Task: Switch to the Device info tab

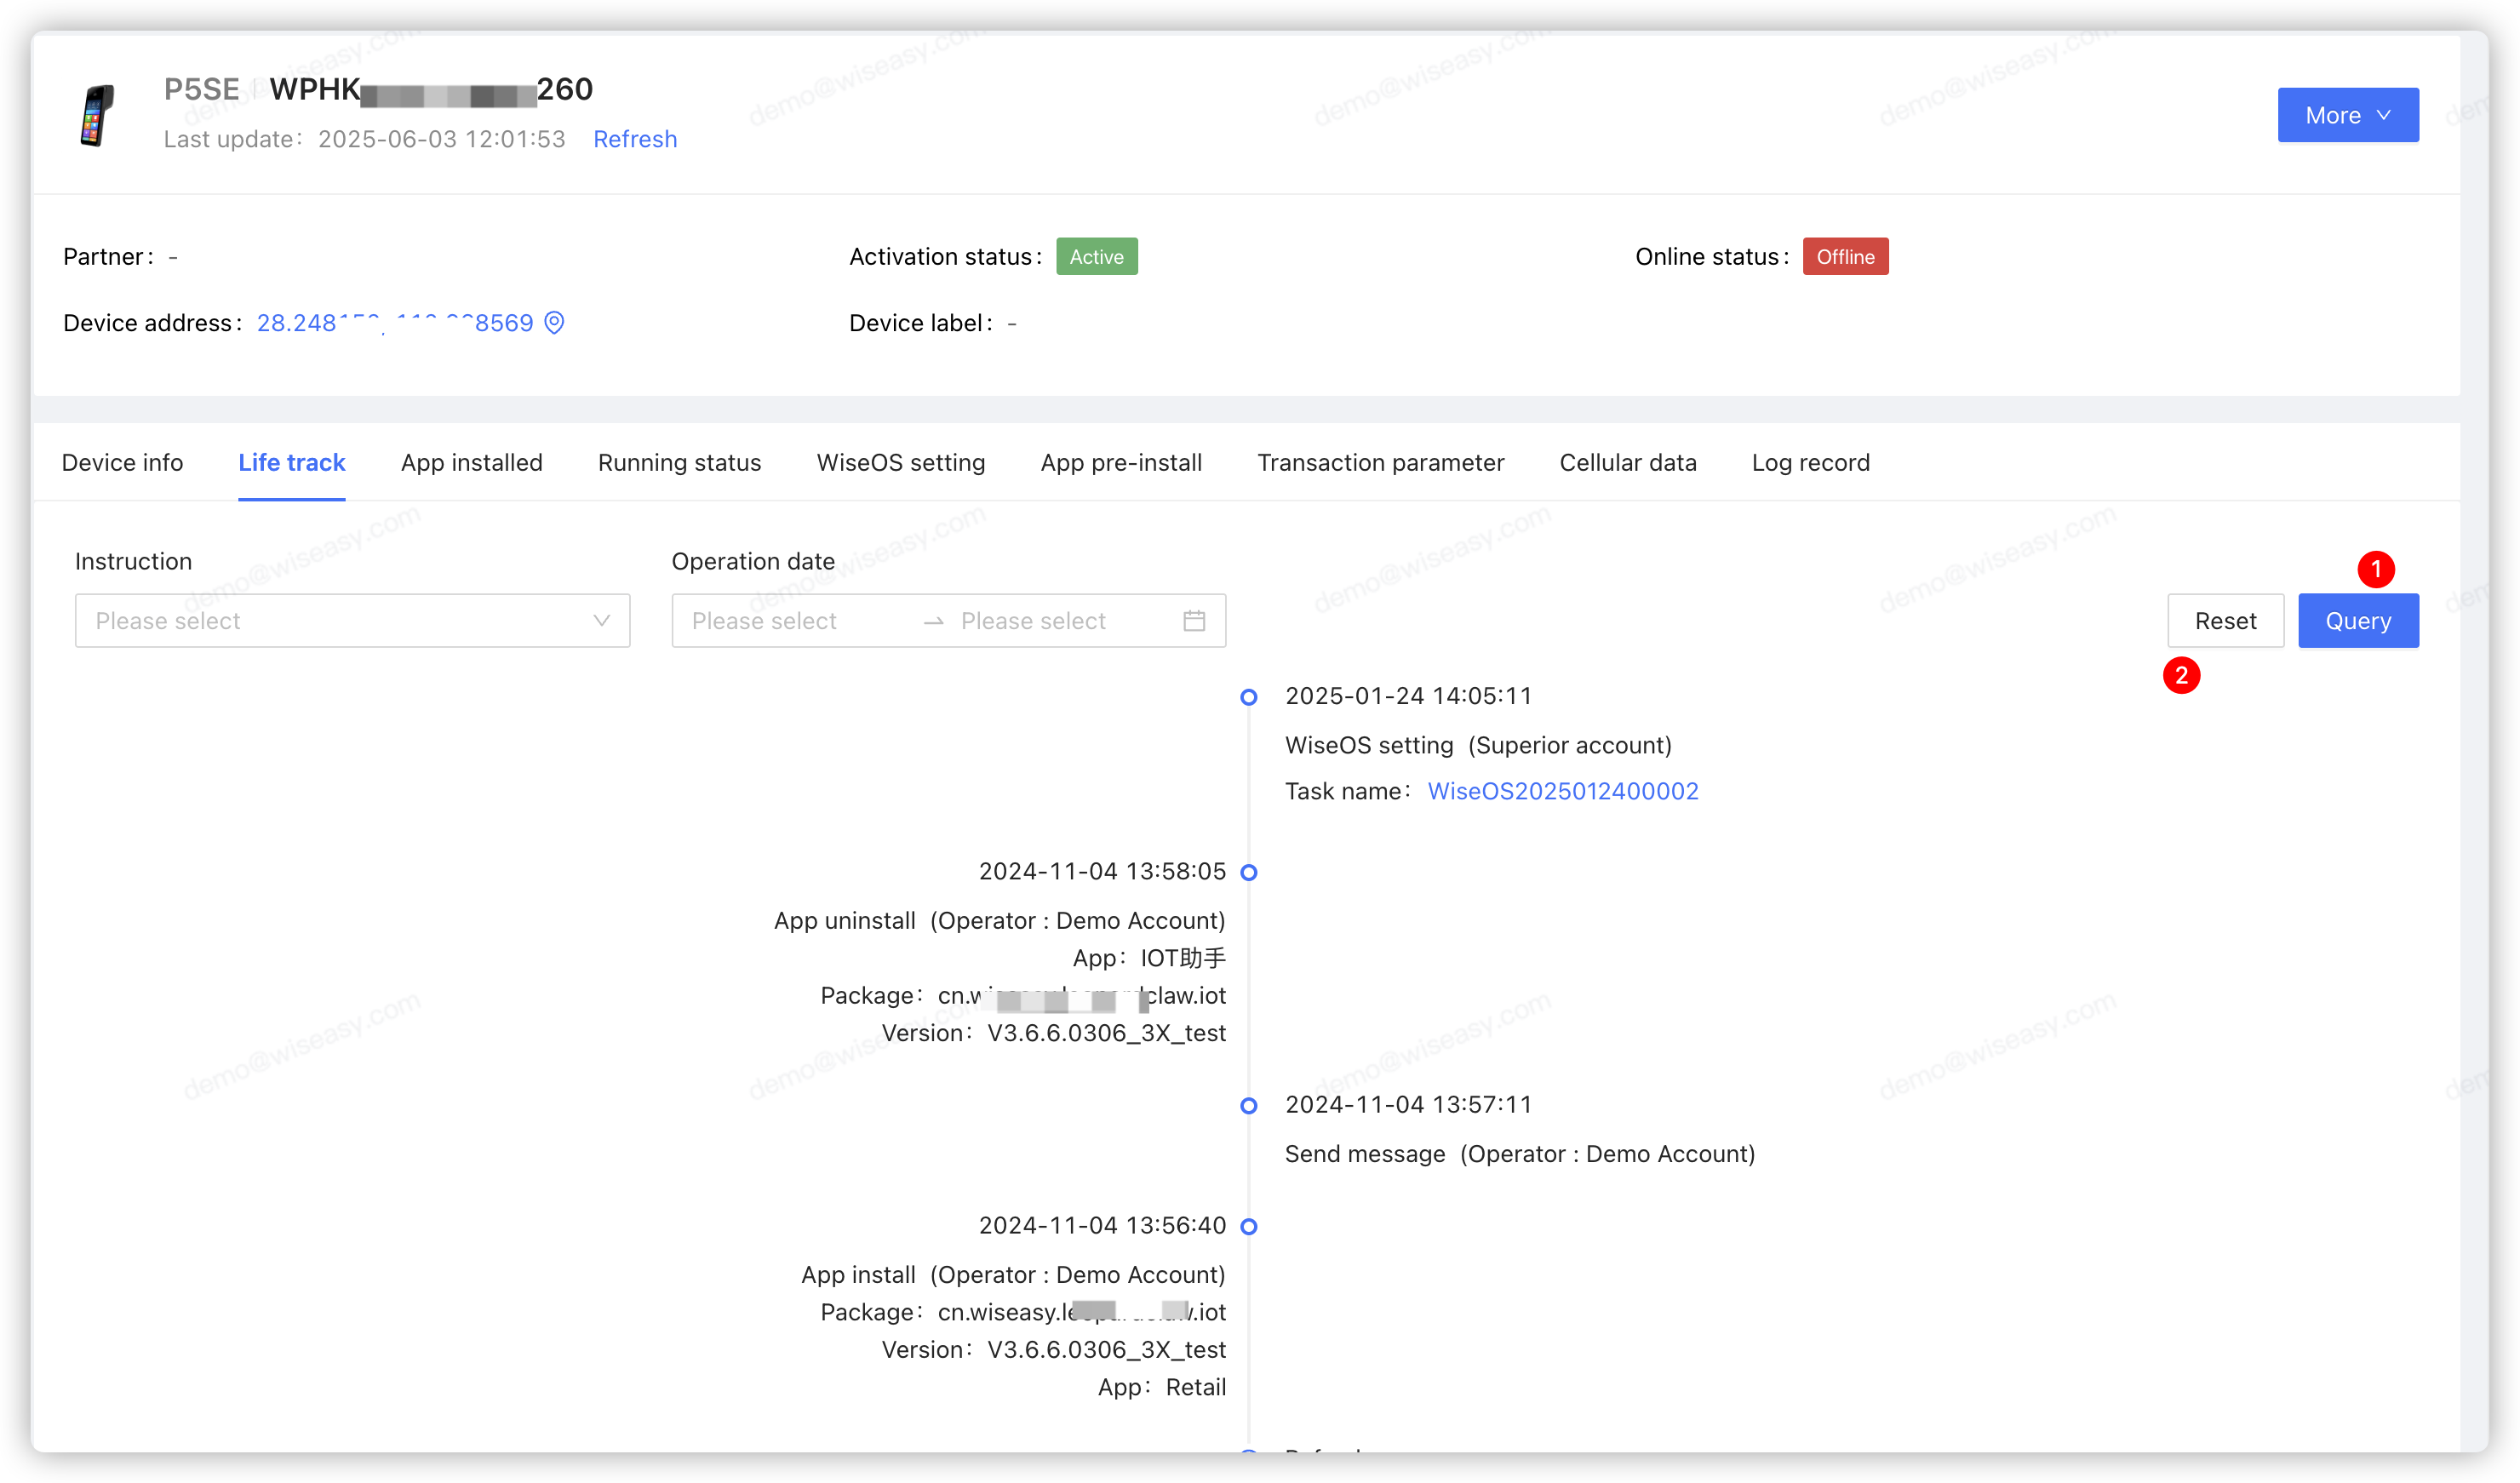Action: point(122,463)
